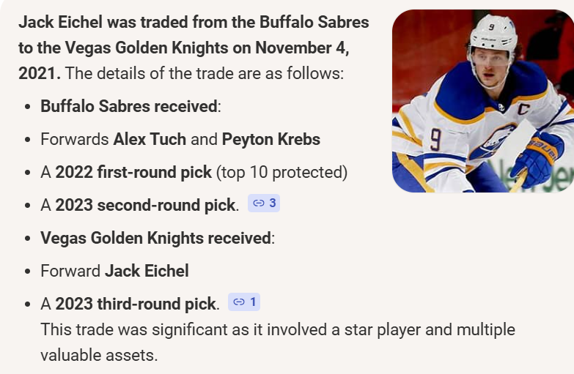Click the Vegas Golden Knights received heading

click(x=155, y=238)
